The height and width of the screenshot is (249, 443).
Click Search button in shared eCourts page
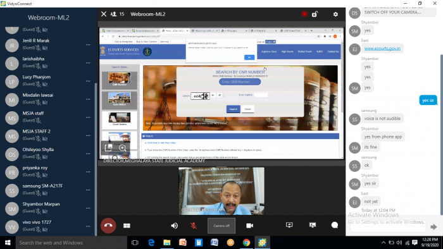[x=234, y=109]
